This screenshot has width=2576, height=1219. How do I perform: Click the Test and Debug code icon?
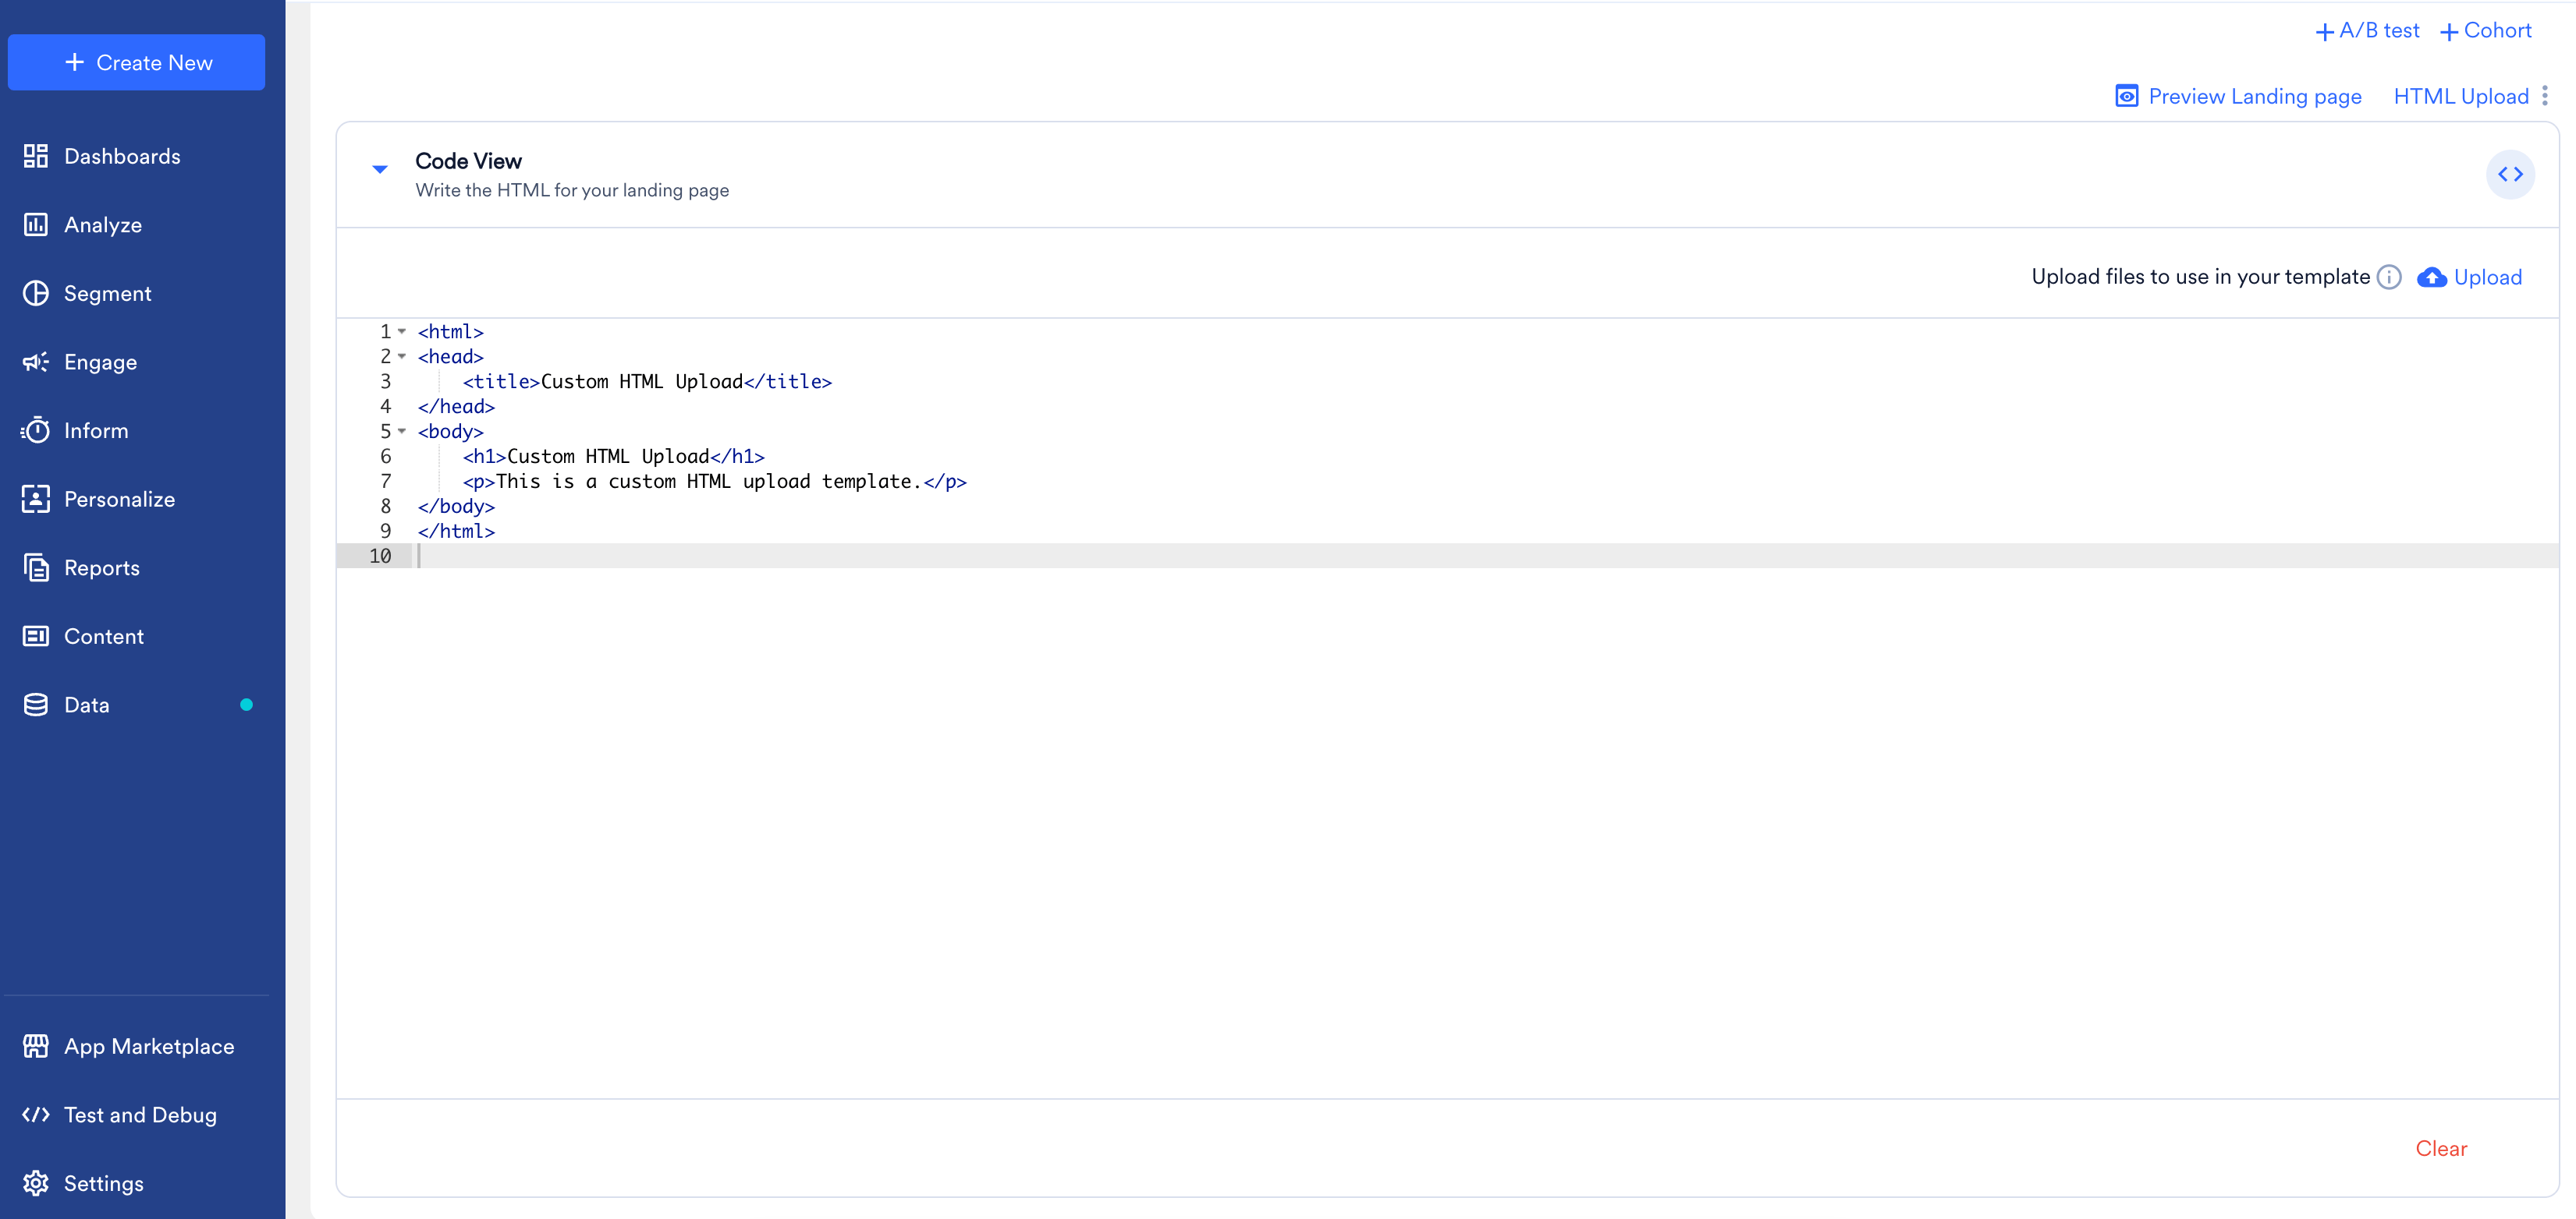click(36, 1114)
